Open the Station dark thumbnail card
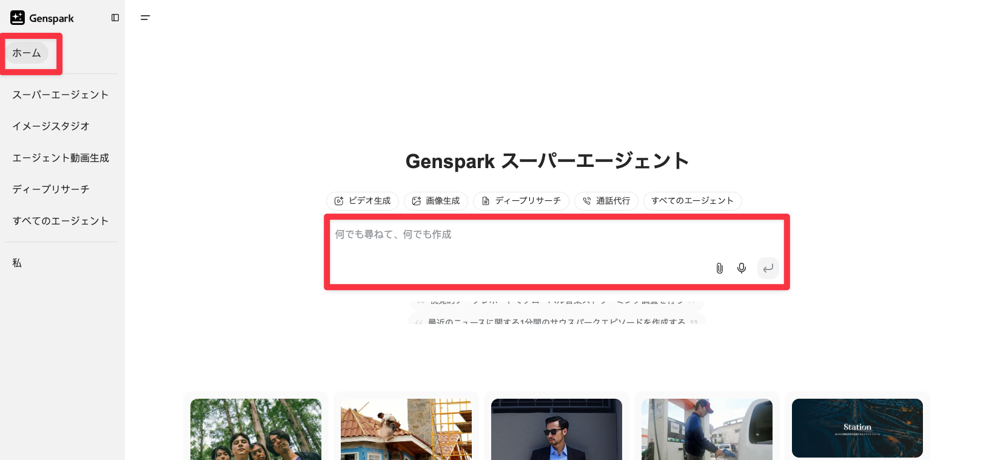The height and width of the screenshot is (460, 986). point(857,428)
